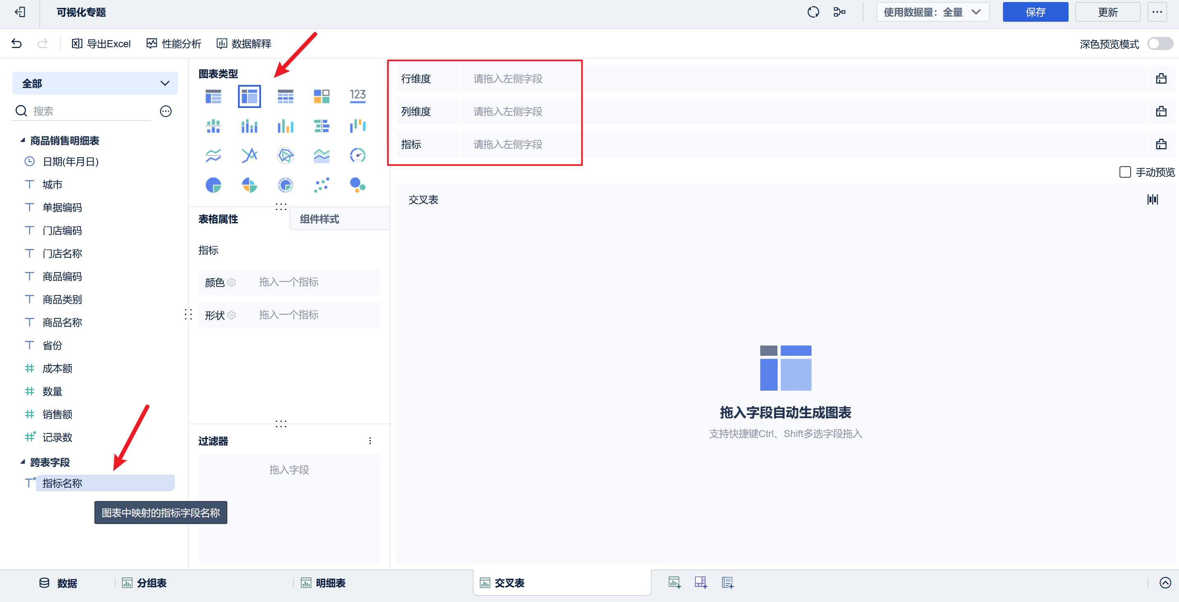This screenshot has height=602, width=1179.
Task: Collapse the 商品销售明细表 tree node
Action: [23, 140]
